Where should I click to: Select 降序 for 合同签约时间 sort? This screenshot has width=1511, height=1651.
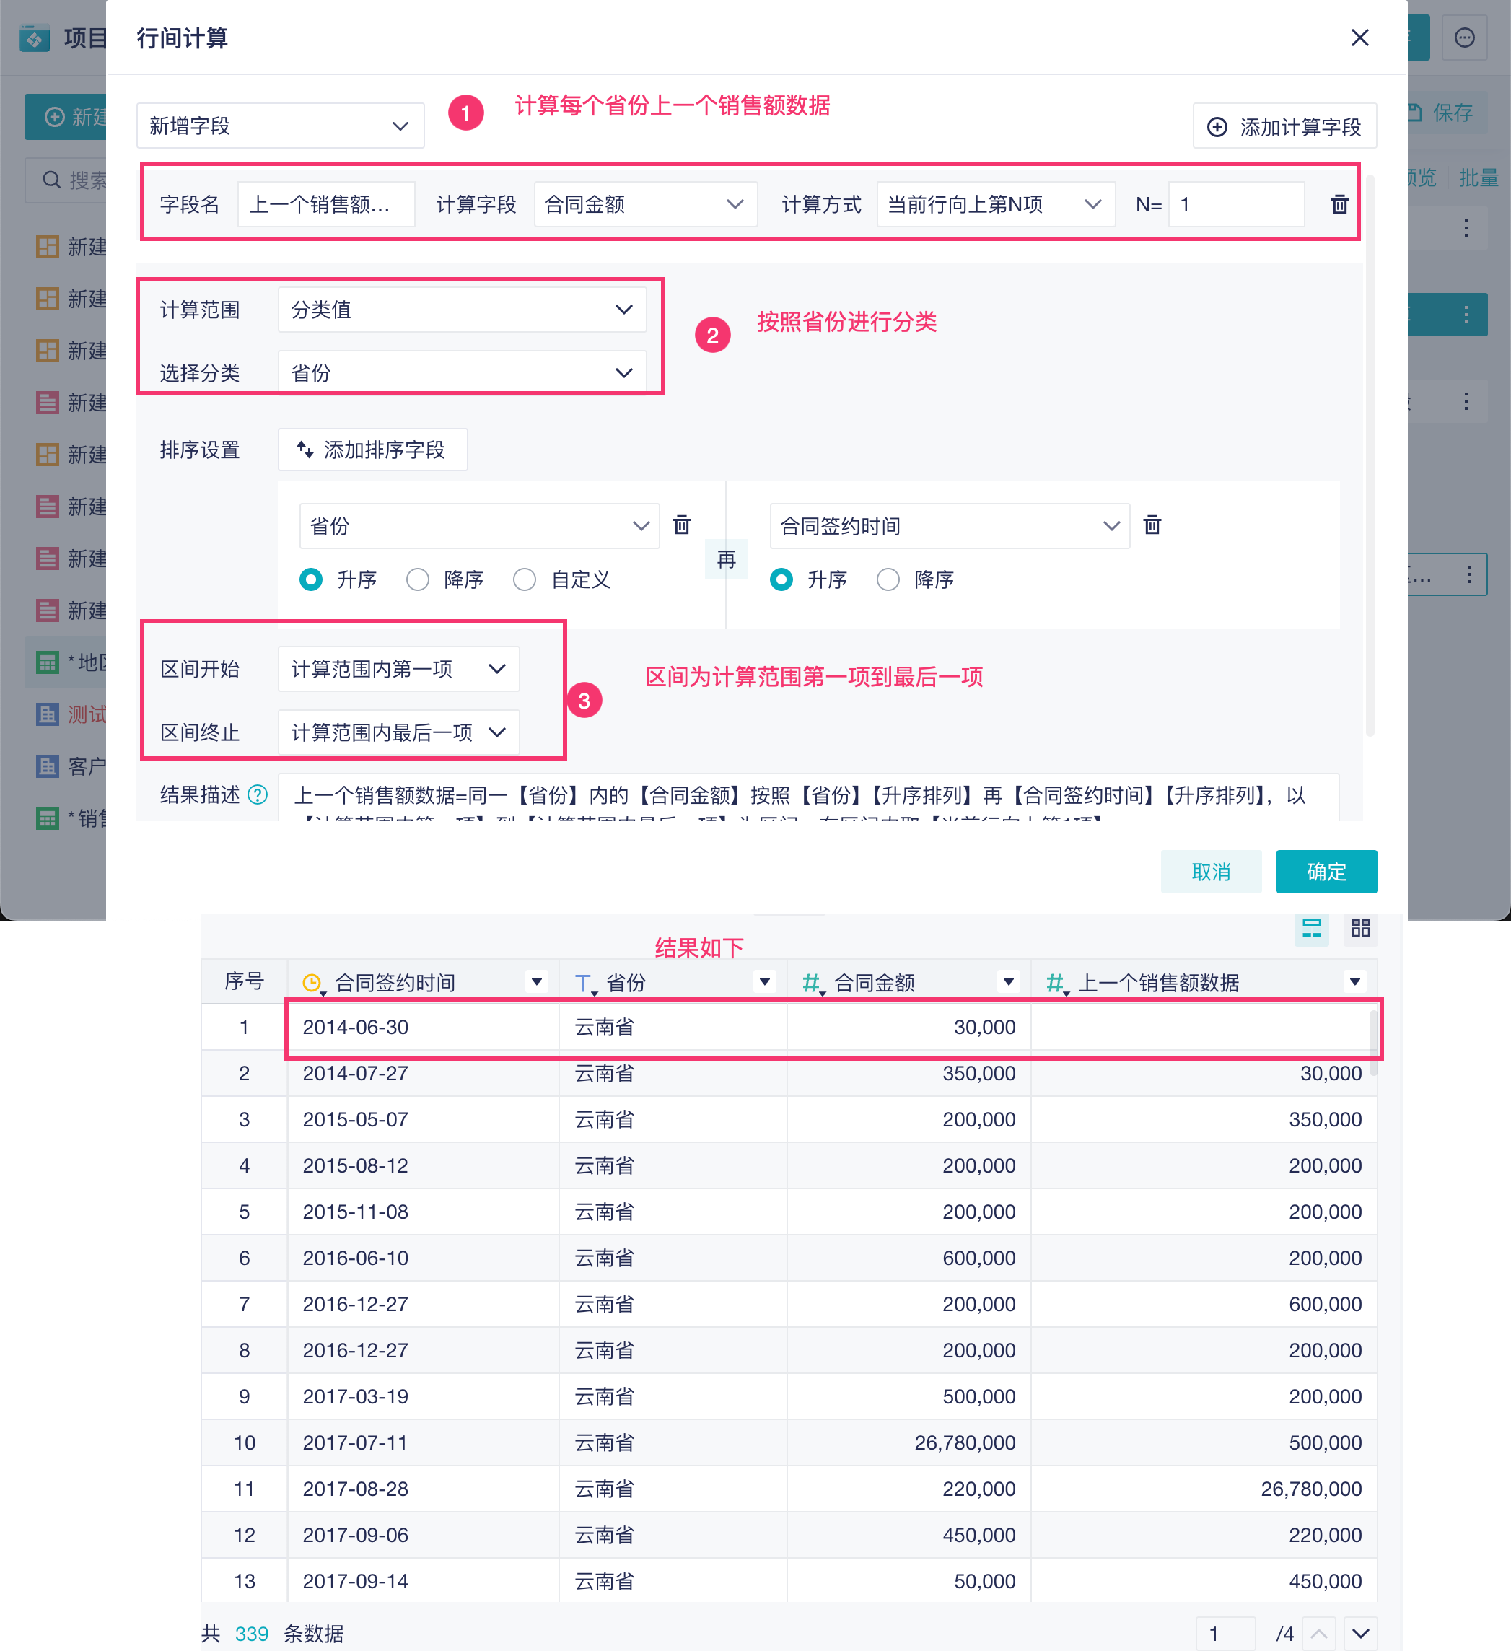click(x=888, y=580)
